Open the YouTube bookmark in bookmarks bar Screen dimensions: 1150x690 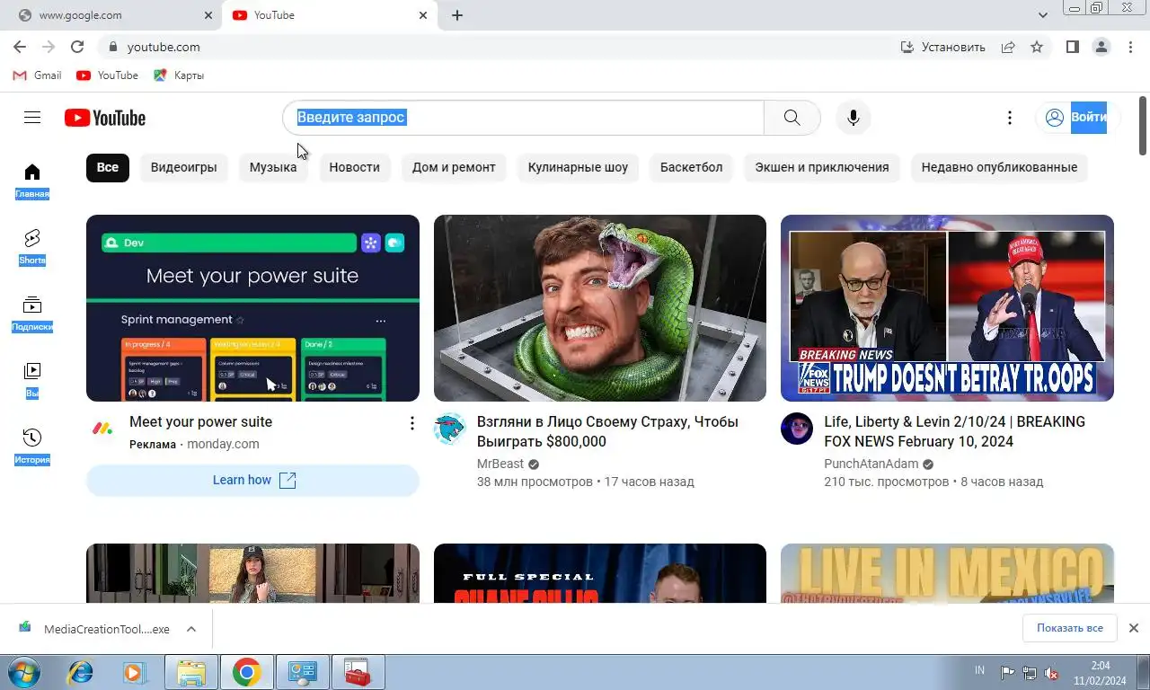point(107,75)
